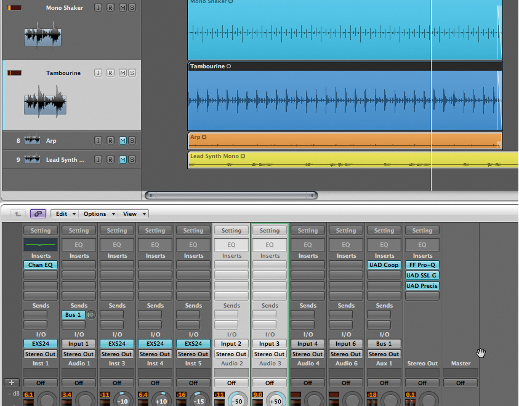Click the EQ slot on Audio 1 channel
This screenshot has width=519, height=406.
(78, 245)
